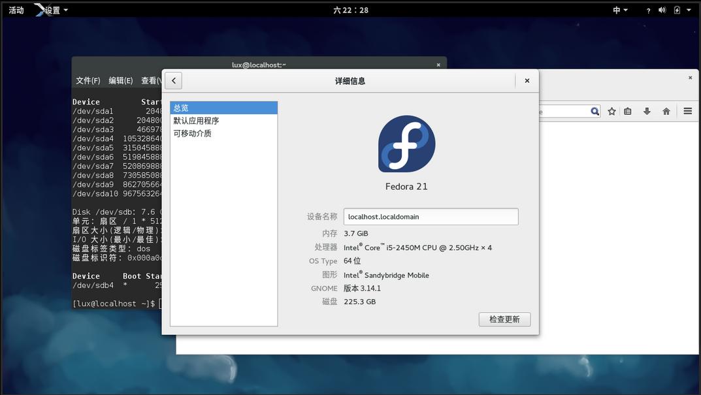Click the 检查更新 button
Image resolution: width=701 pixels, height=395 pixels.
(504, 319)
